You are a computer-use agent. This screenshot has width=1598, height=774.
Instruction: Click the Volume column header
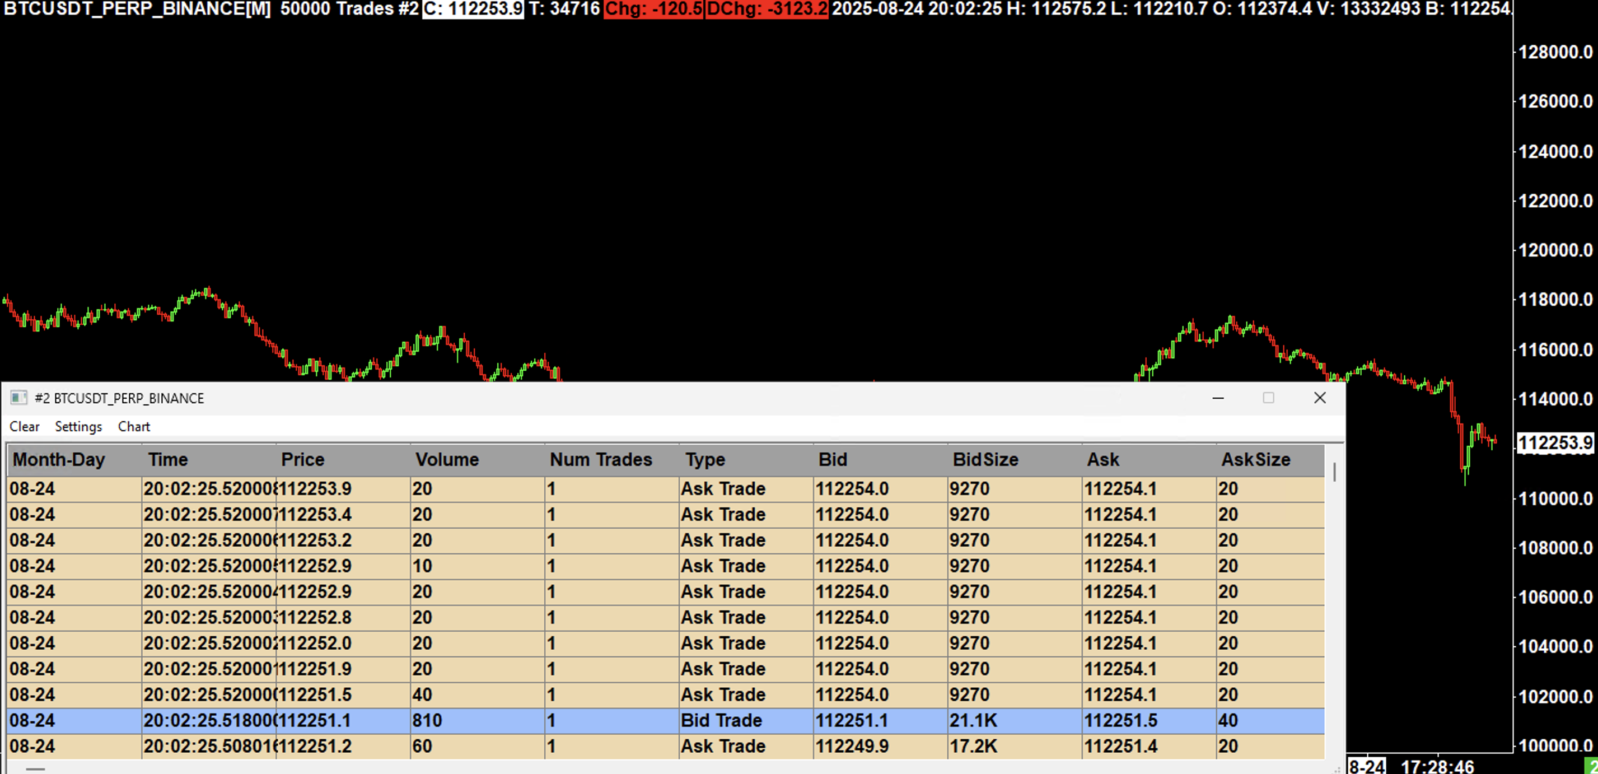pyautogui.click(x=447, y=459)
